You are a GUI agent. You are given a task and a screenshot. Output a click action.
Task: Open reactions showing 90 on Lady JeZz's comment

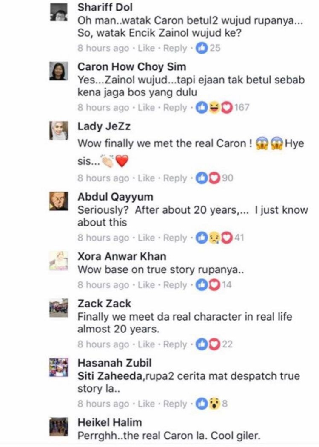214,178
